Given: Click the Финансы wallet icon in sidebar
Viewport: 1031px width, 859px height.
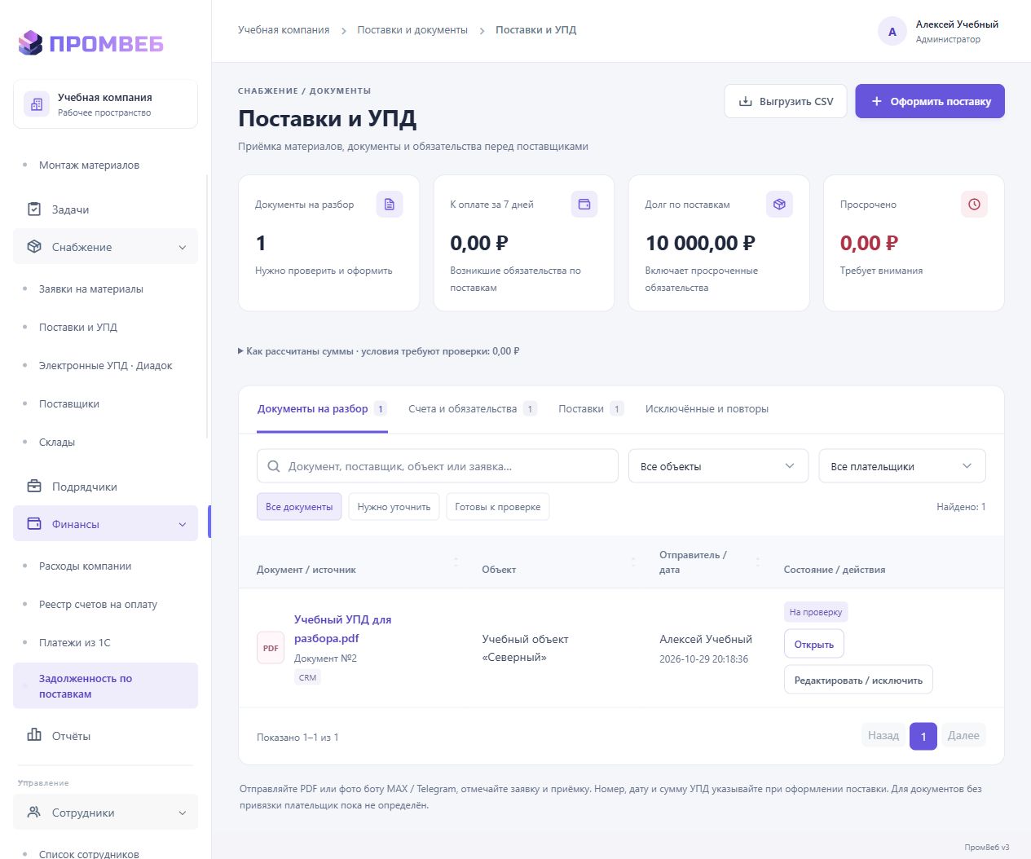Looking at the screenshot, I should (34, 524).
